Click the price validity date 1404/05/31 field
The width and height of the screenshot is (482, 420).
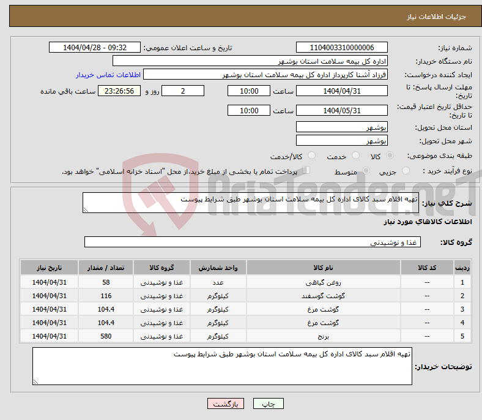point(341,110)
